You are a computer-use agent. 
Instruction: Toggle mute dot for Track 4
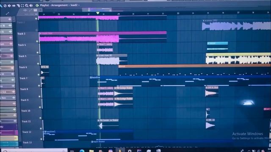click(38, 52)
